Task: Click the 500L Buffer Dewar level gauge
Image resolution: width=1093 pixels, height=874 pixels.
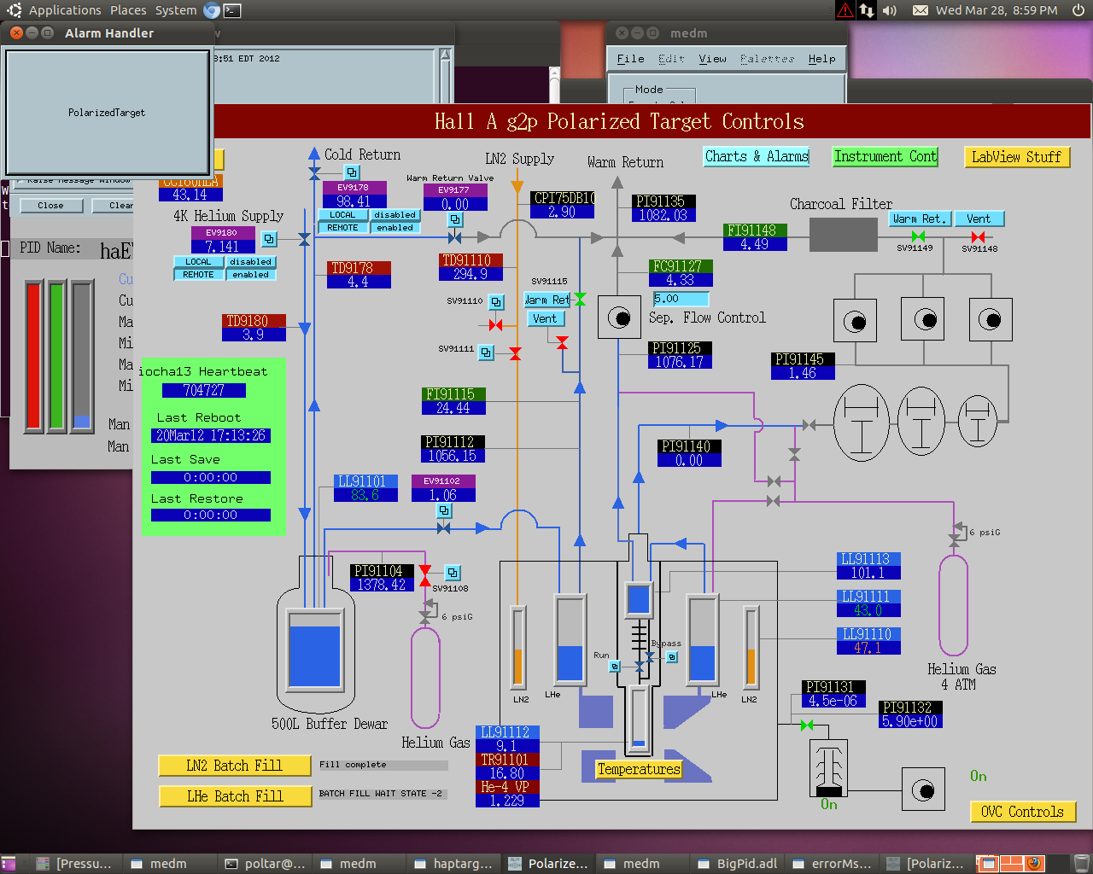Action: [x=314, y=649]
